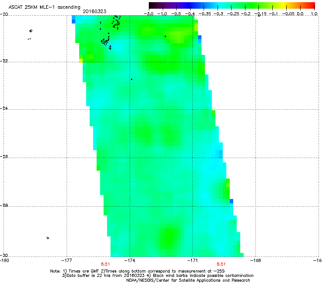The width and height of the screenshot is (322, 283).
Task: Select the note line "3)Data buffer is 22 hrs"
Action: point(158,276)
